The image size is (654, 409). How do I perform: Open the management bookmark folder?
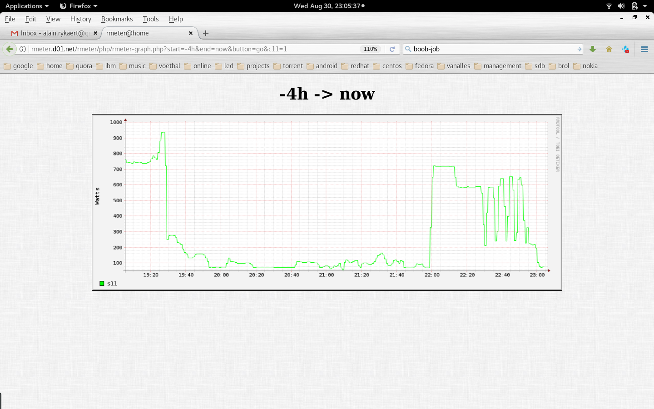pos(498,66)
